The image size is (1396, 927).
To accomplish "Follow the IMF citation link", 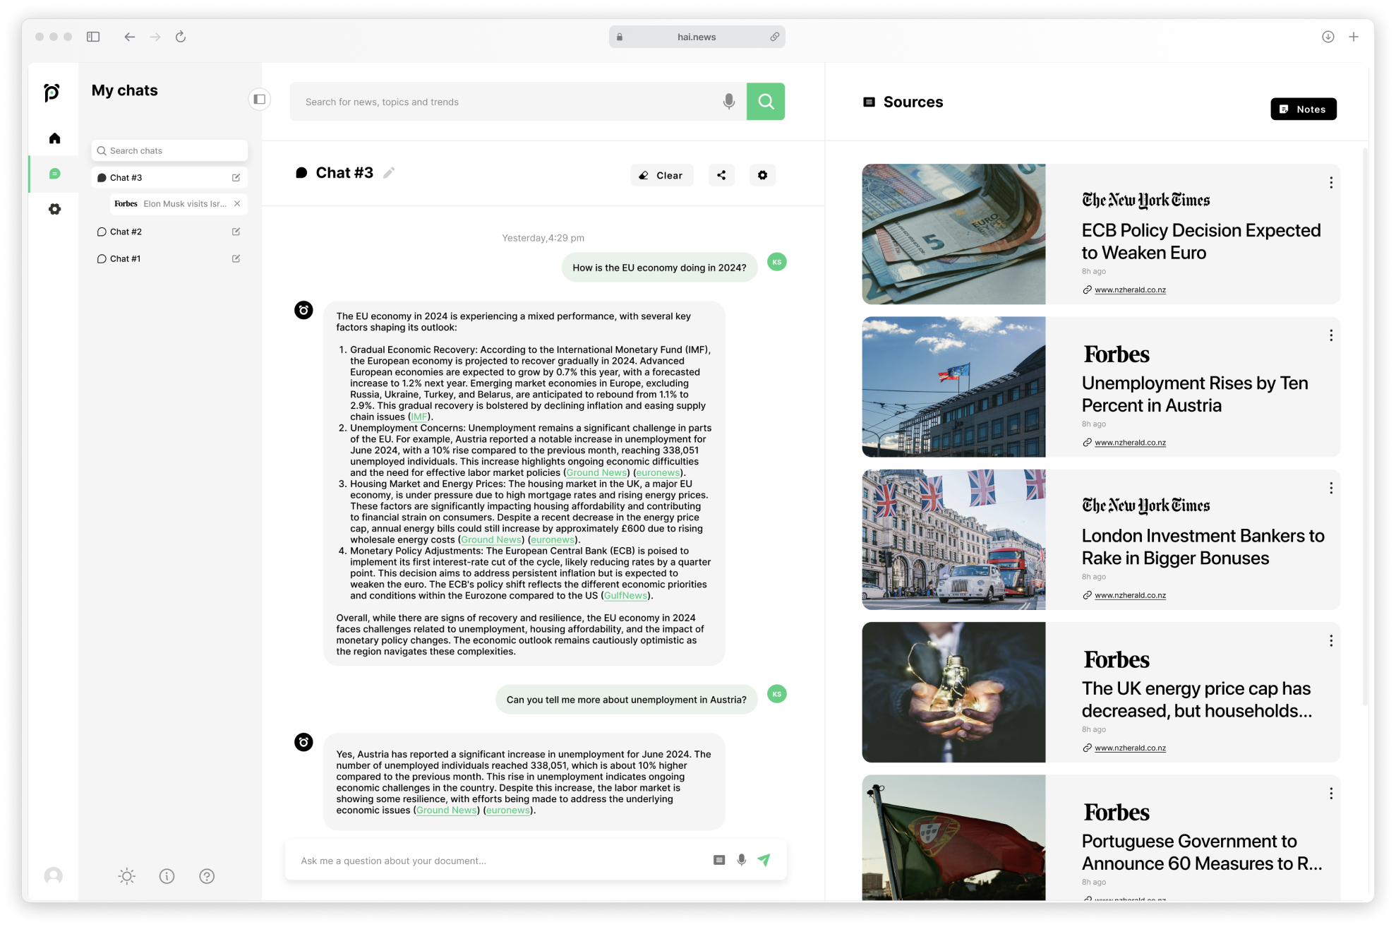I will pyautogui.click(x=419, y=417).
